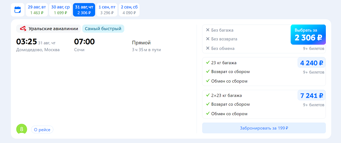Click the 1 463 ₽ price under 29 авг
This screenshot has width=341, height=143.
[37, 13]
